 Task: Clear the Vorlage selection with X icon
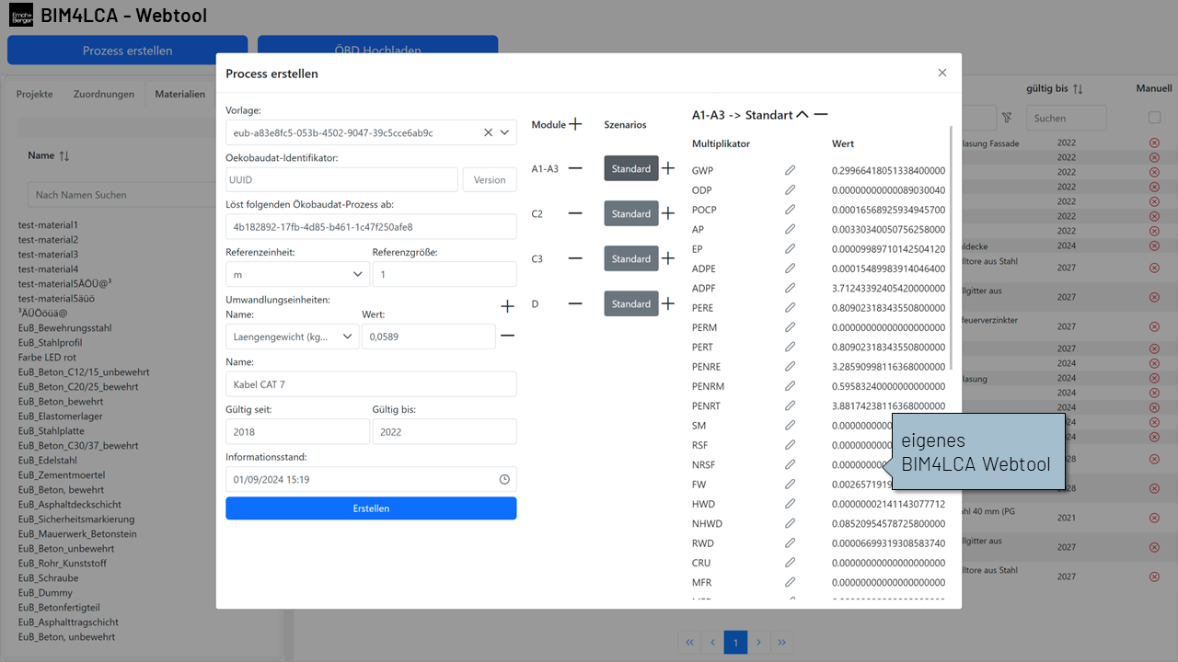point(488,132)
